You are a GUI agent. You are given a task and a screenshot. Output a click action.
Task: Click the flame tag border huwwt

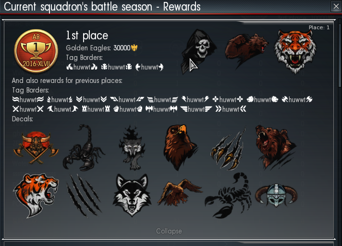click(82, 67)
